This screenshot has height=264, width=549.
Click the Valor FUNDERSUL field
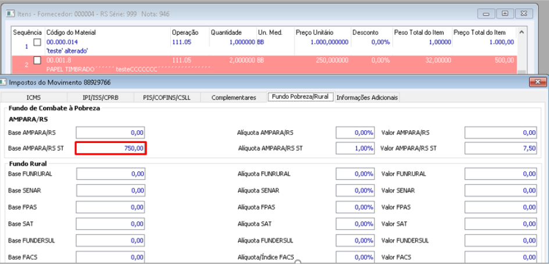coord(501,241)
